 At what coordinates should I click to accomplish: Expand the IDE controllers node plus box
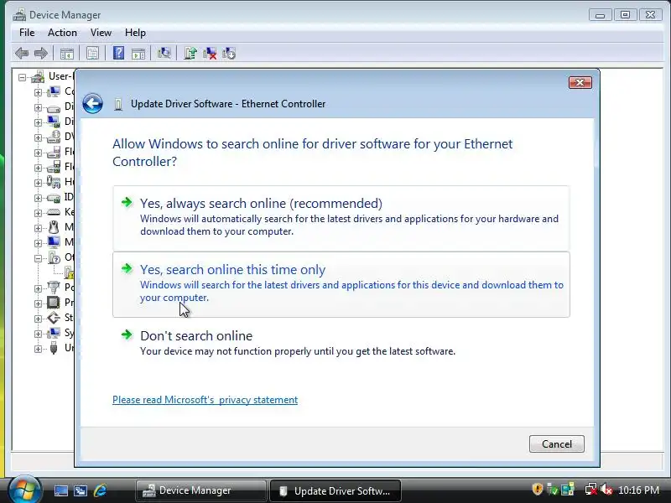click(x=38, y=198)
